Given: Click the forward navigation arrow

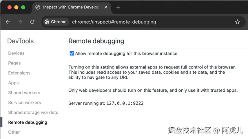Looking at the screenshot, I should (x=20, y=22).
